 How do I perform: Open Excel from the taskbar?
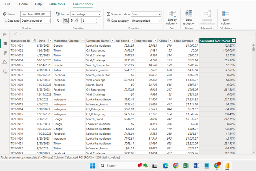(x=186, y=166)
